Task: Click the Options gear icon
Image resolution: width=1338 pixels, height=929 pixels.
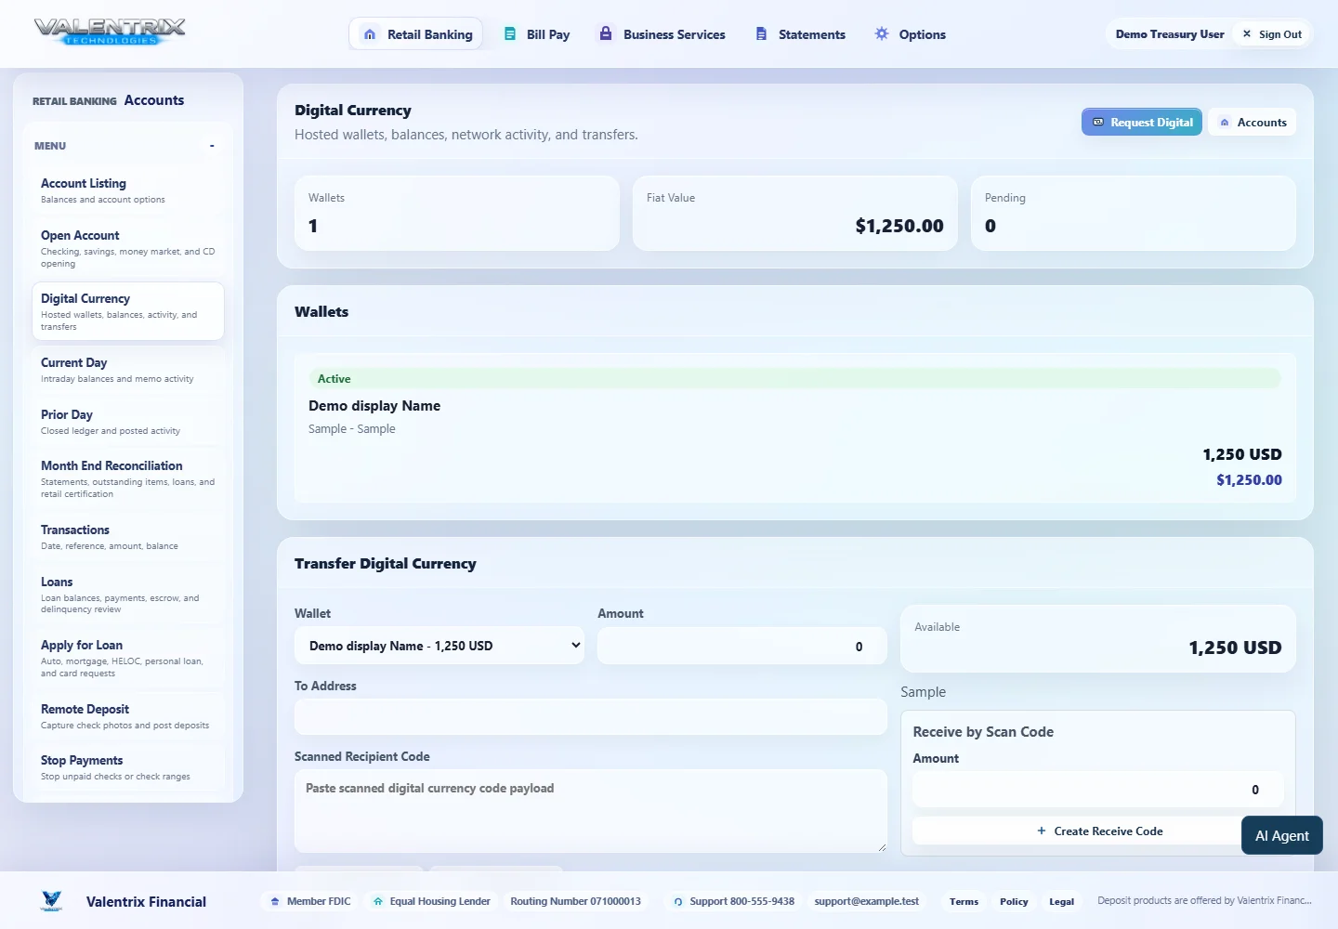Action: point(882,33)
